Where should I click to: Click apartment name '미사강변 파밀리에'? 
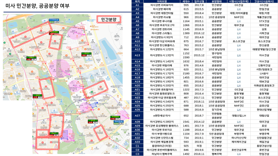pyautogui.click(x=162, y=66)
